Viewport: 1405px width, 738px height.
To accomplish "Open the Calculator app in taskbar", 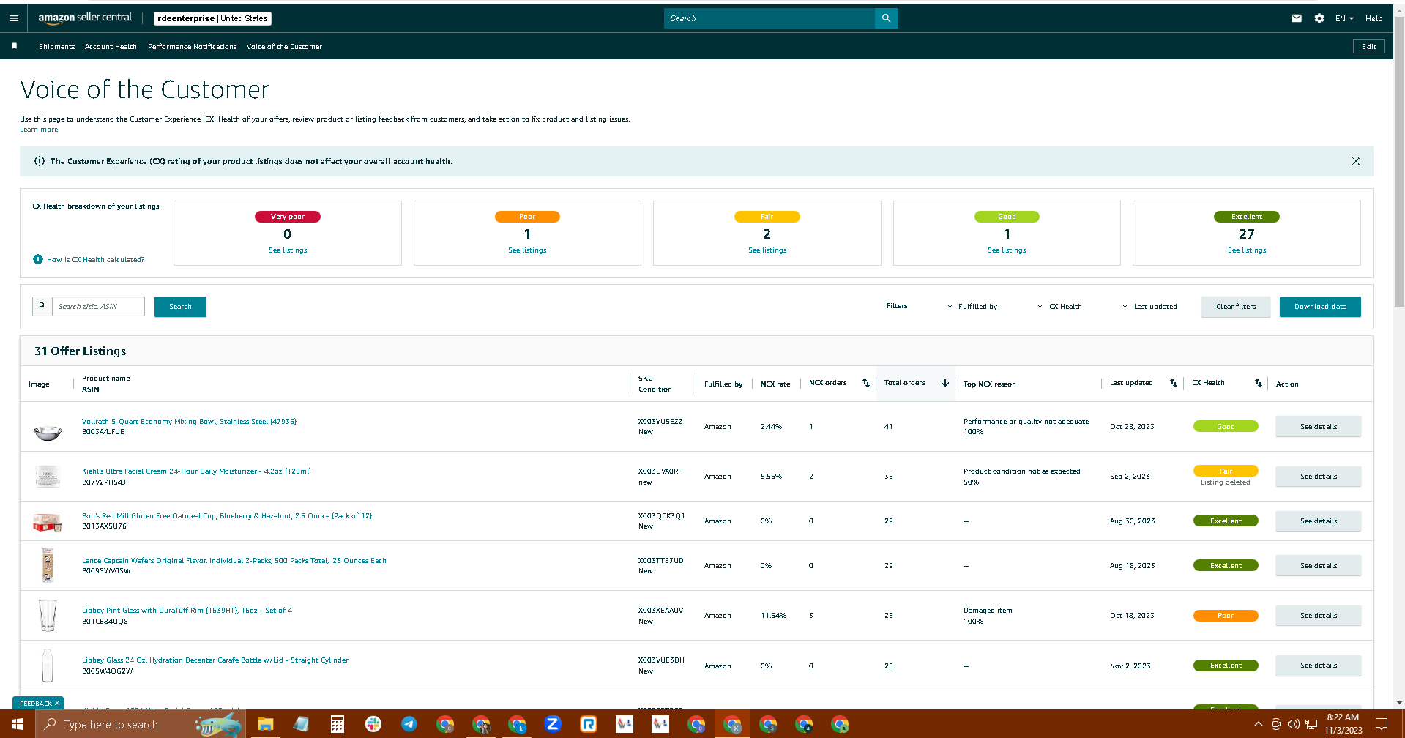I will 337,724.
